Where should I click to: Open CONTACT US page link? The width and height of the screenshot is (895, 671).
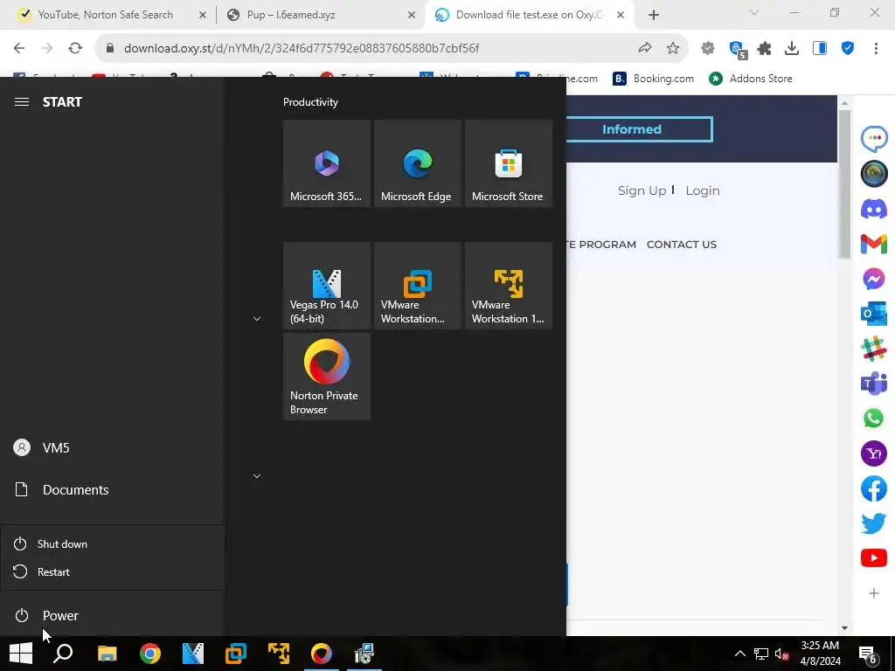682,245
